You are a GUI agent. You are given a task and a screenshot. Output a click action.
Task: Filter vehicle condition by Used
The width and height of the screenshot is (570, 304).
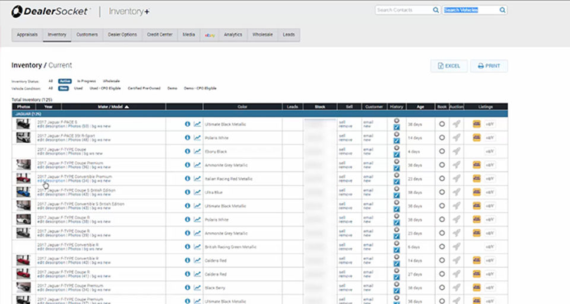coord(78,88)
